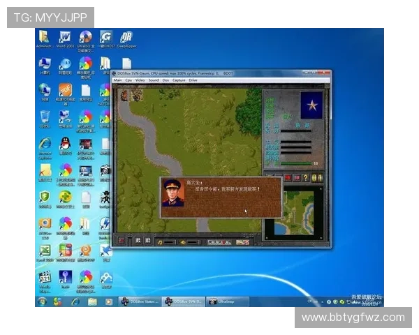The image size is (419, 335).
Task: Click the blue star emblem in game panel
Action: 311,105
